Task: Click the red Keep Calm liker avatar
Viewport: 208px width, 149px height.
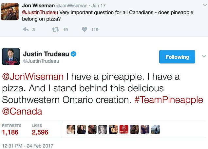Action: click(x=124, y=129)
